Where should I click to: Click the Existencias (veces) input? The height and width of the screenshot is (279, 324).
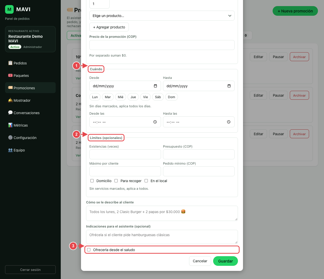125,154
